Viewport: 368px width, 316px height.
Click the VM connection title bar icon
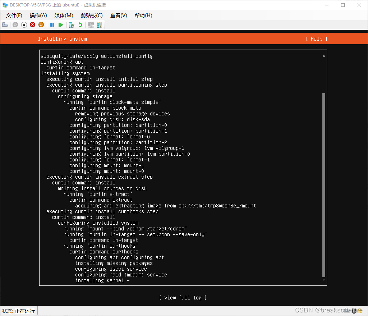coord(5,5)
